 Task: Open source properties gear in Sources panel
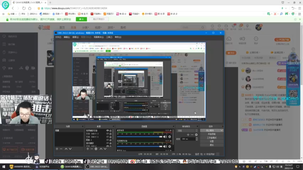click(96, 149)
